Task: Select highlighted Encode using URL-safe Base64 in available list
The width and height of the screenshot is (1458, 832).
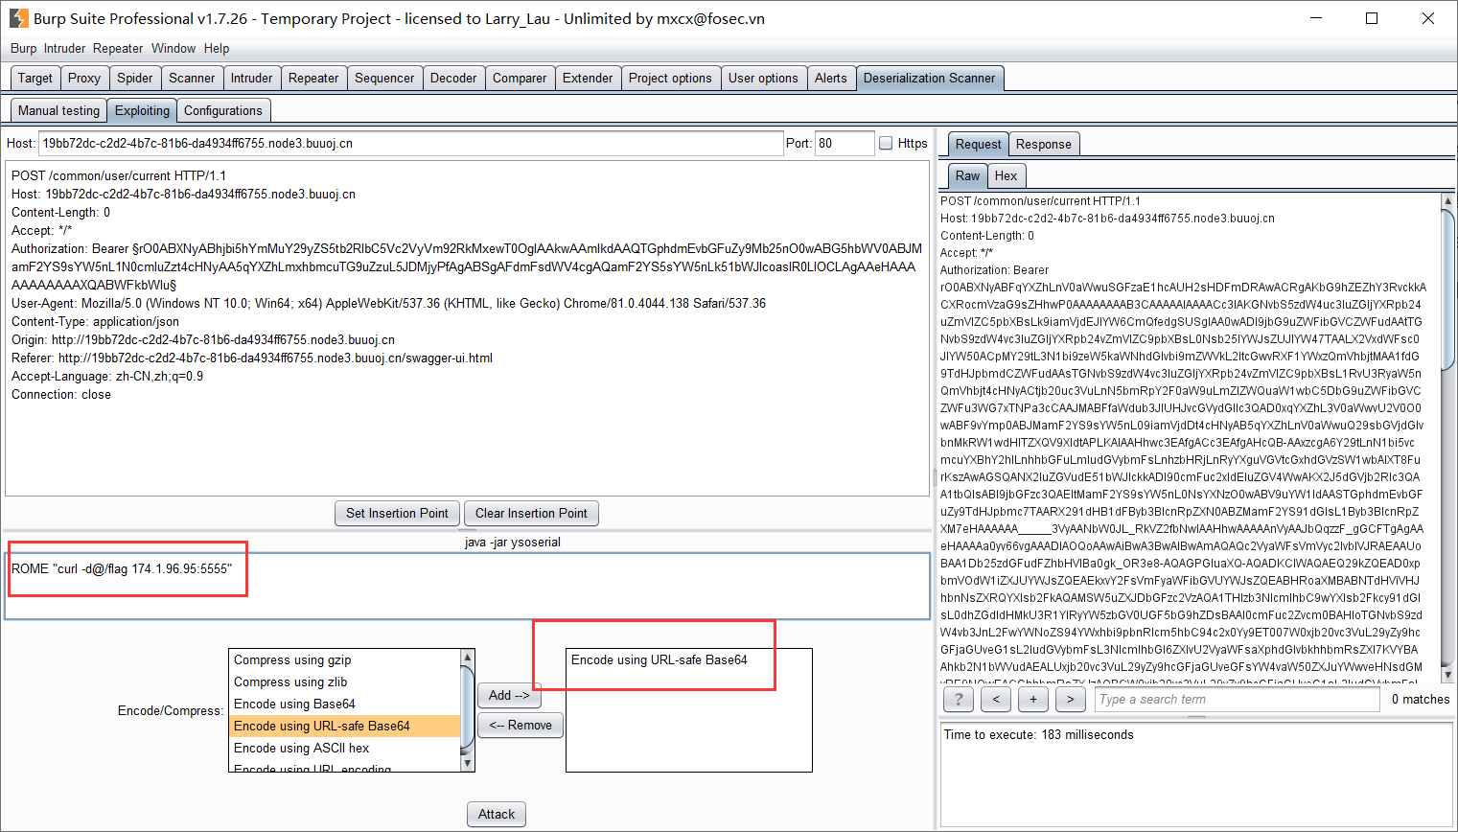Action: coord(345,726)
